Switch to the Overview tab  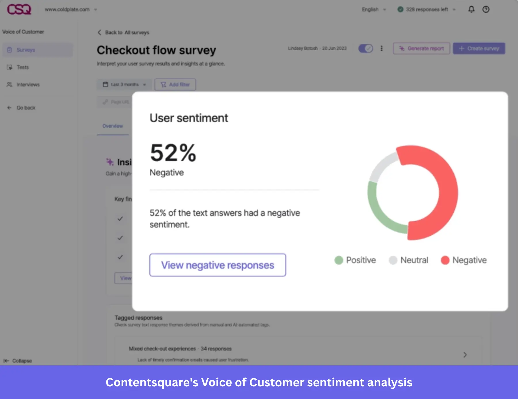pos(113,126)
